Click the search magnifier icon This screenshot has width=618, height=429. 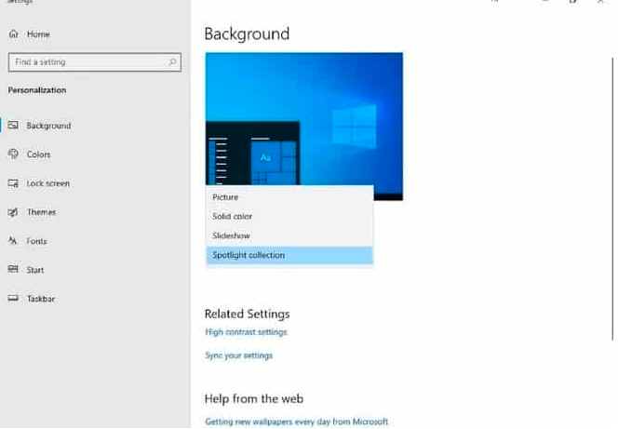tap(172, 62)
